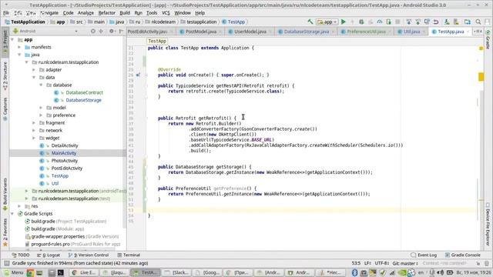This screenshot has width=493, height=277.
Task: Select PostEditActivity in project tree
Action: 67,169
